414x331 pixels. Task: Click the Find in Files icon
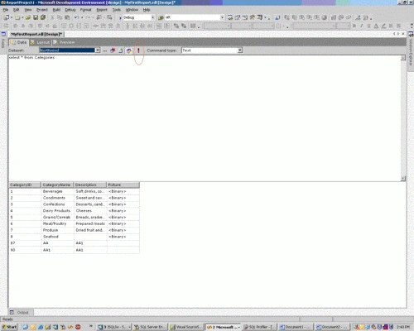161,17
